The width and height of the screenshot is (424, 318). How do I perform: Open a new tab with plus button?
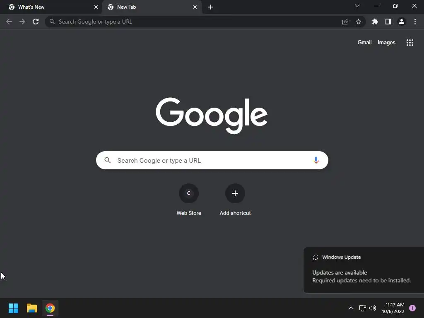(211, 7)
